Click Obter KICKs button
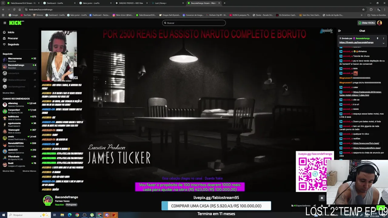Image resolution: width=388 pixels, height=218 pixels. (x=366, y=23)
